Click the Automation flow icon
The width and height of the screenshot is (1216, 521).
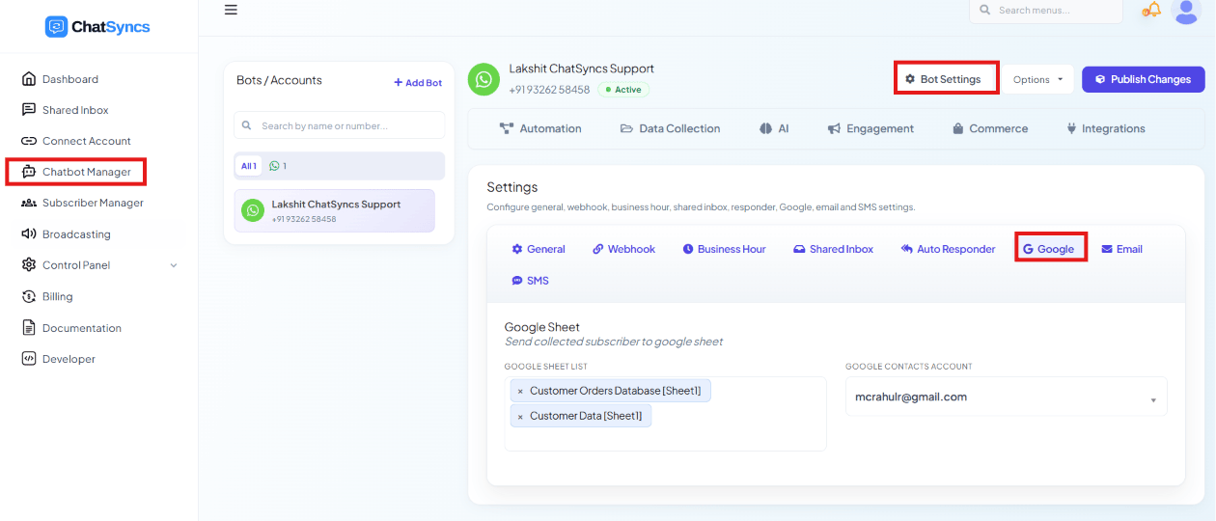507,128
